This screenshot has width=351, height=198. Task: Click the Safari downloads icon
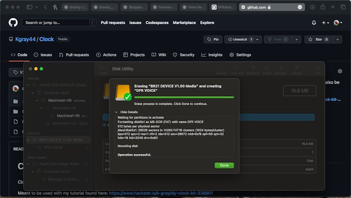[x=312, y=7]
